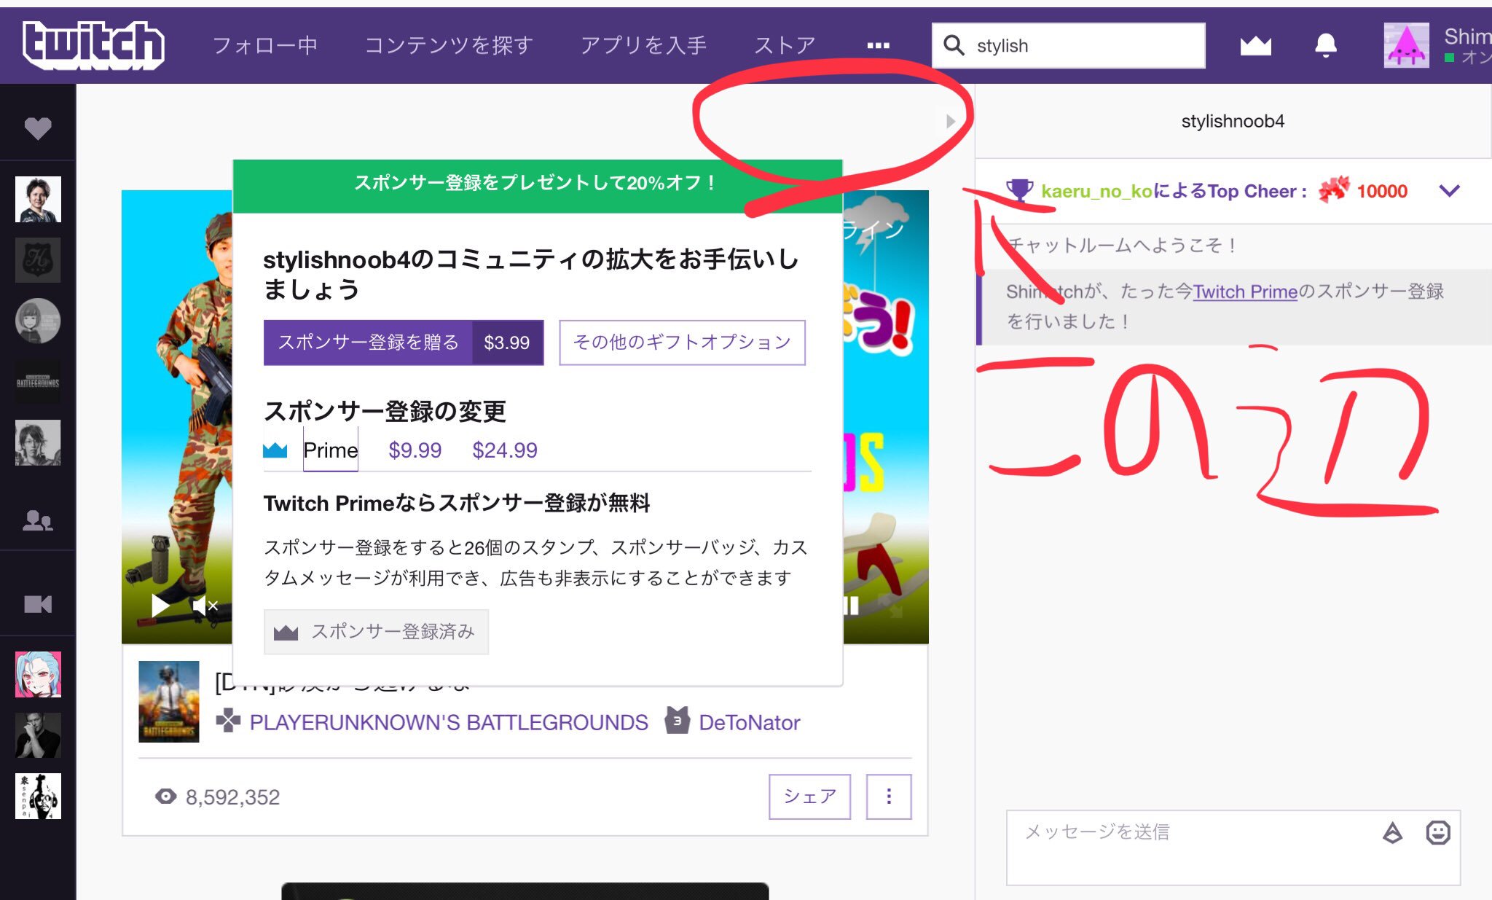
Task: Click the heart followed channels icon in sidebar
Action: pyautogui.click(x=38, y=128)
